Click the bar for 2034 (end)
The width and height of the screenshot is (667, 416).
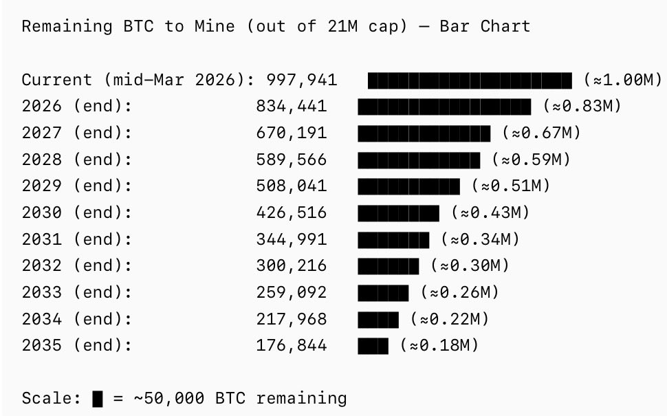378,319
